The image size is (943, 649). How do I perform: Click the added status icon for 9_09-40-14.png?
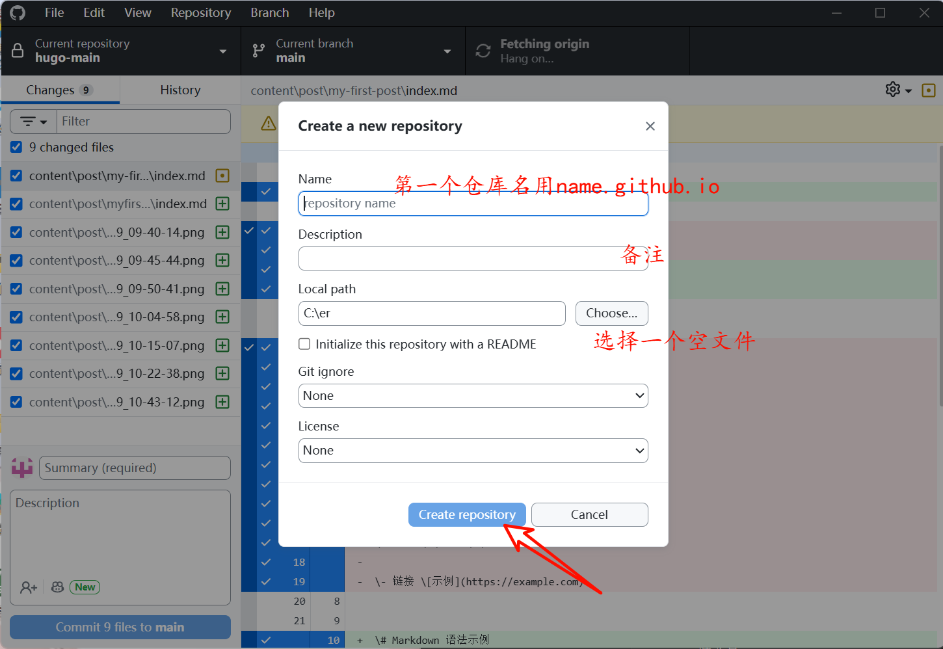point(222,232)
